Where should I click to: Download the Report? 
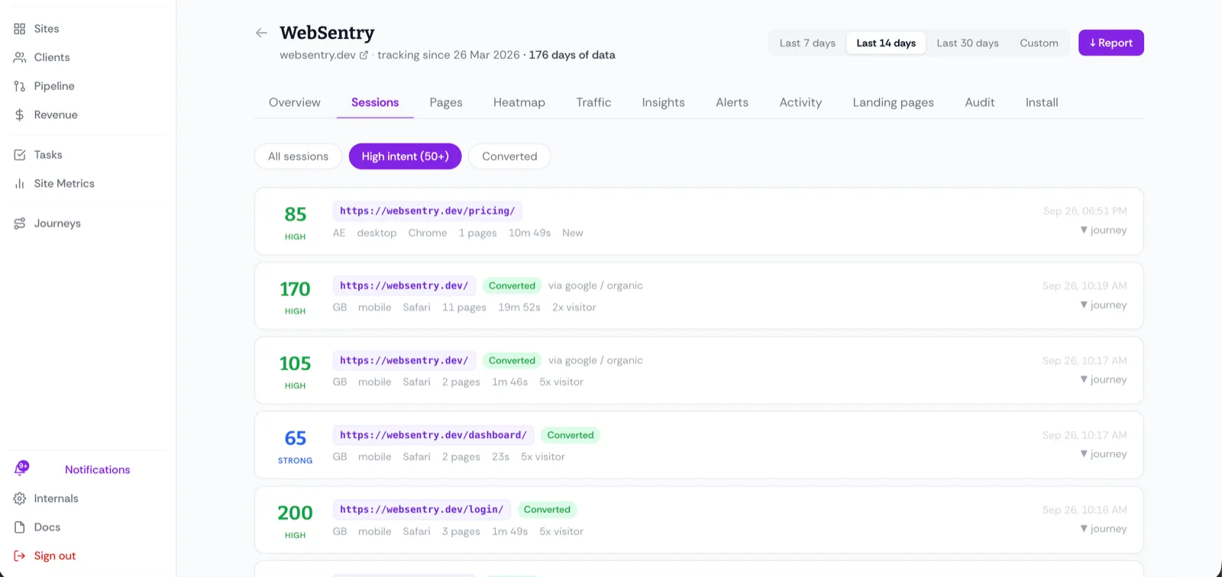(x=1111, y=43)
